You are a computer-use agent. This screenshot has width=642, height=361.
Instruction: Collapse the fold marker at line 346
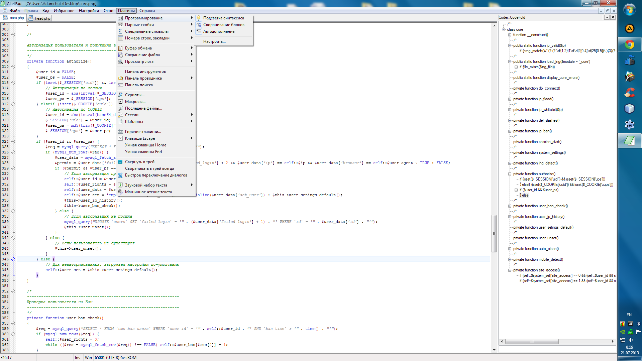13,259
